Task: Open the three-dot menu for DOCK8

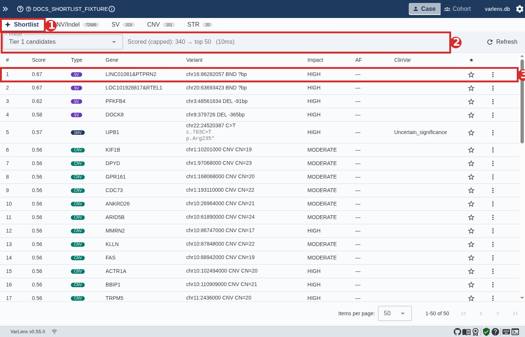Action: (493, 115)
